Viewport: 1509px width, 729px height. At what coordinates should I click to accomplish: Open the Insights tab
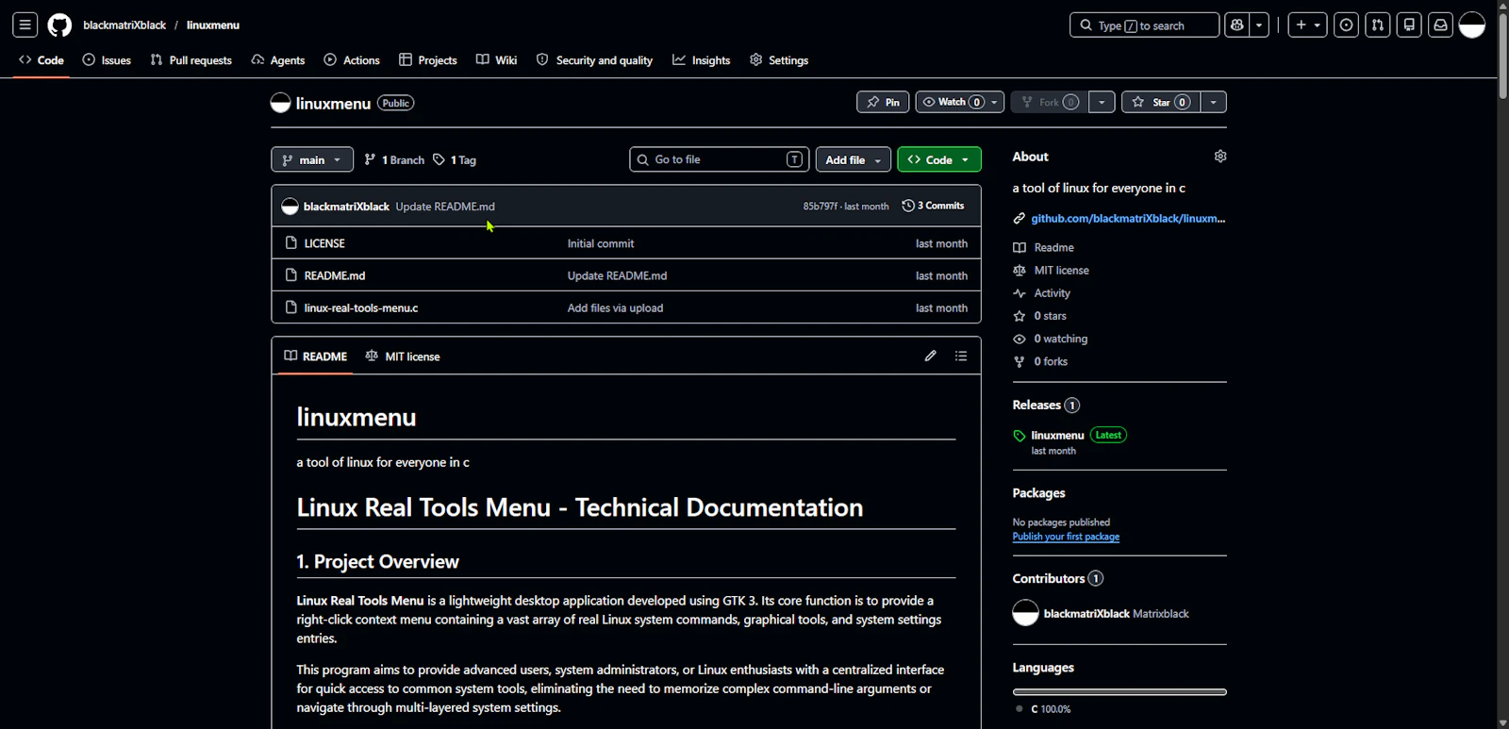point(702,60)
